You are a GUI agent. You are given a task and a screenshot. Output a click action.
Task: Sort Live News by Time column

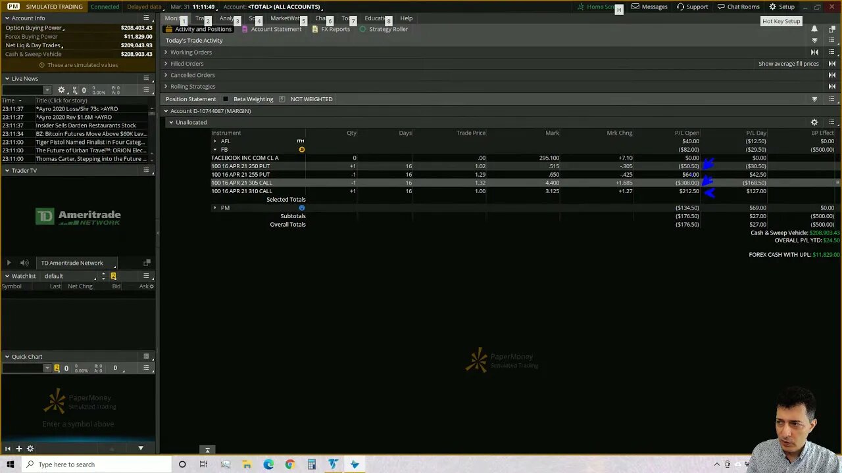pos(12,101)
